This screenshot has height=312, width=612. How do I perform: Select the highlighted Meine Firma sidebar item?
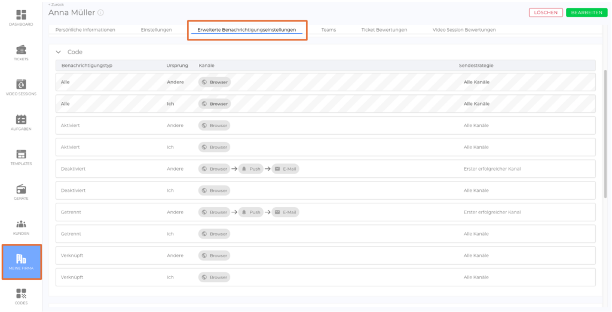(21, 261)
